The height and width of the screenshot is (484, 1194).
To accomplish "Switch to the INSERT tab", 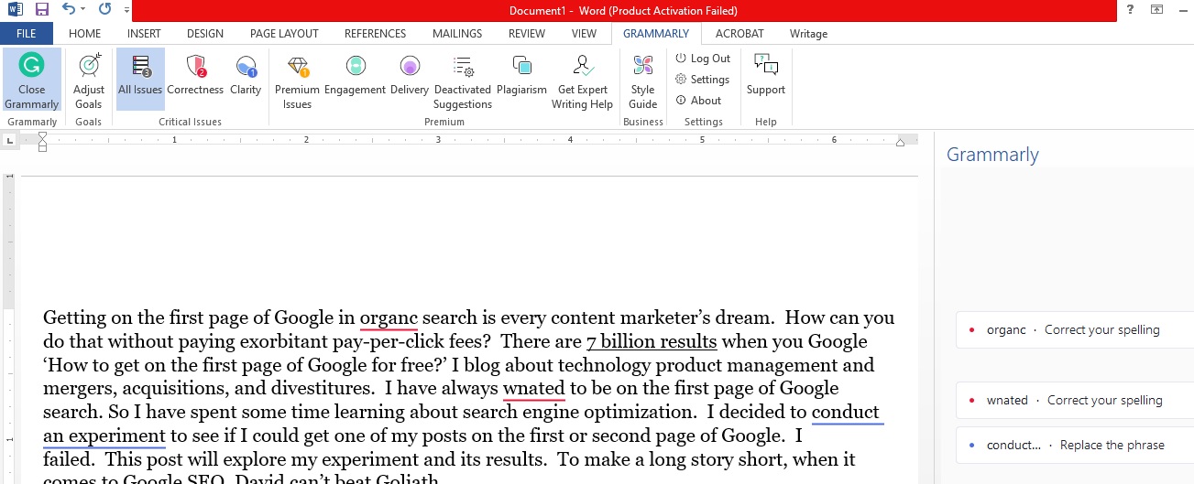I will coord(144,34).
